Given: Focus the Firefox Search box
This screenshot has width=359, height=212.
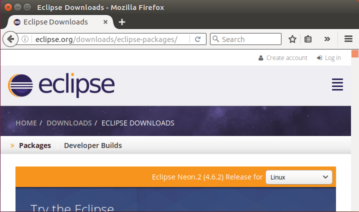Looking at the screenshot, I should [245, 39].
